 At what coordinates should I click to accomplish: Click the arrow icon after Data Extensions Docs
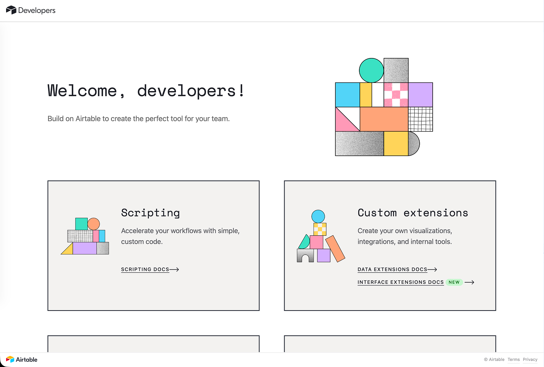tap(433, 269)
